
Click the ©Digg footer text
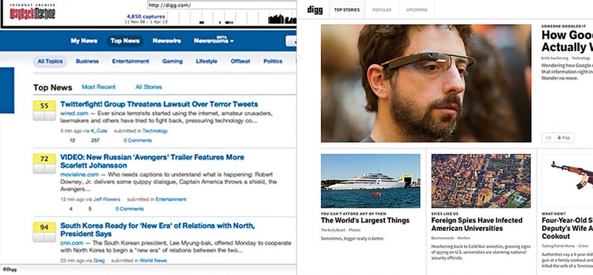9,269
